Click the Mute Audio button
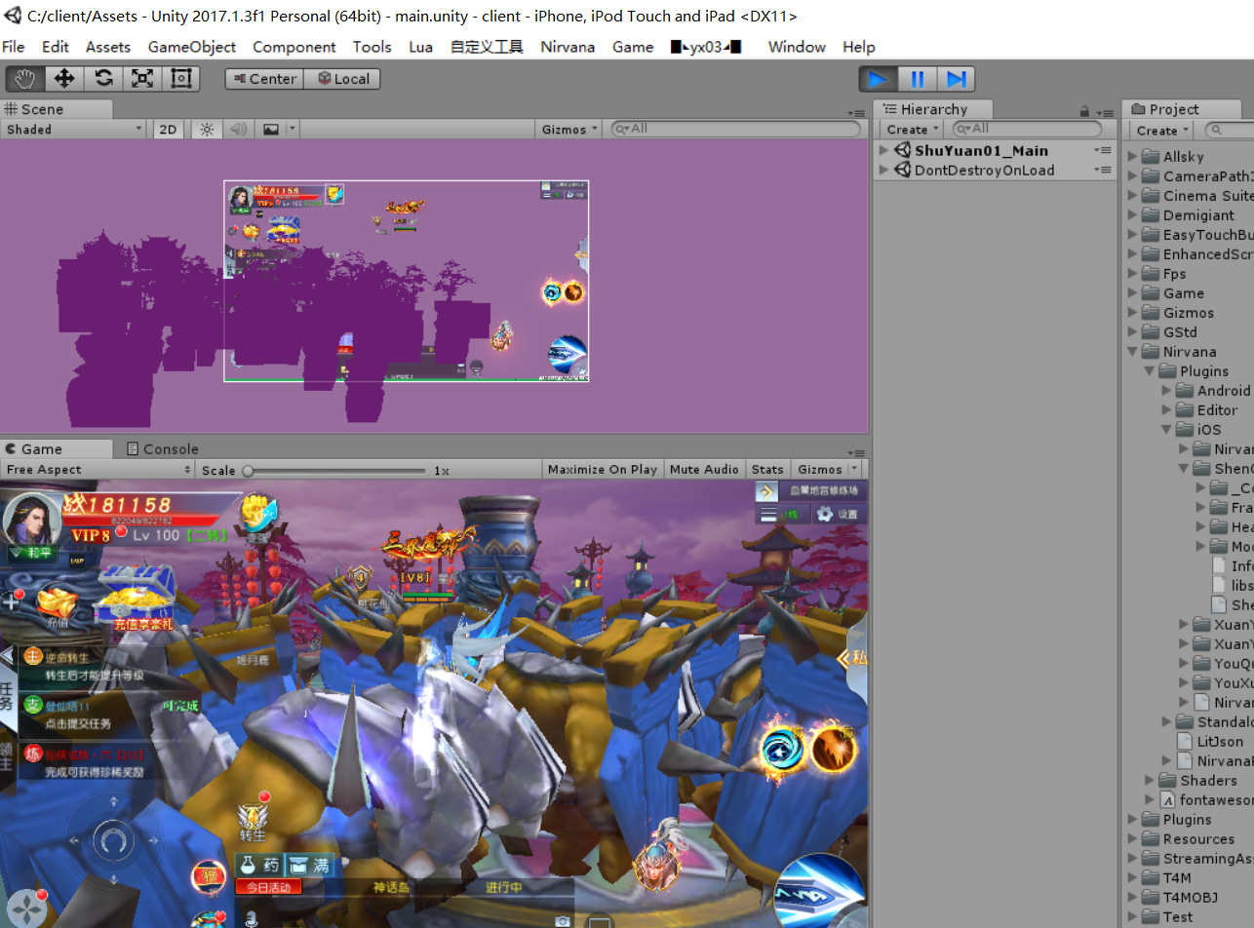Screen dimensions: 1254x928 pyautogui.click(x=704, y=470)
